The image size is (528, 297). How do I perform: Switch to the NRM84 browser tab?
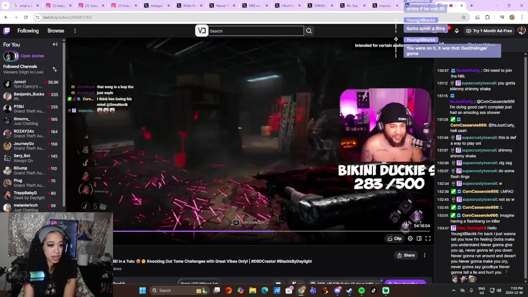pyautogui.click(x=321, y=6)
